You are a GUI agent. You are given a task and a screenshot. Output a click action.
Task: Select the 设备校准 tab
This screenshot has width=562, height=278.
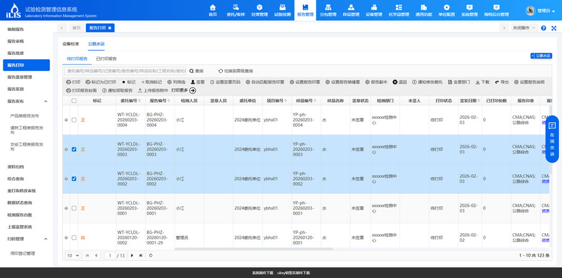70,43
